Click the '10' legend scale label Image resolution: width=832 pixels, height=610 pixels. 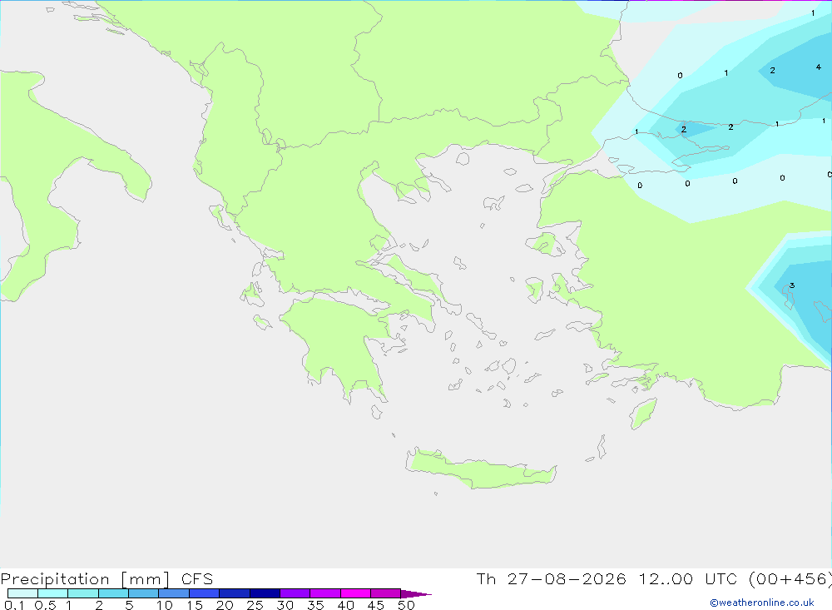click(x=165, y=605)
